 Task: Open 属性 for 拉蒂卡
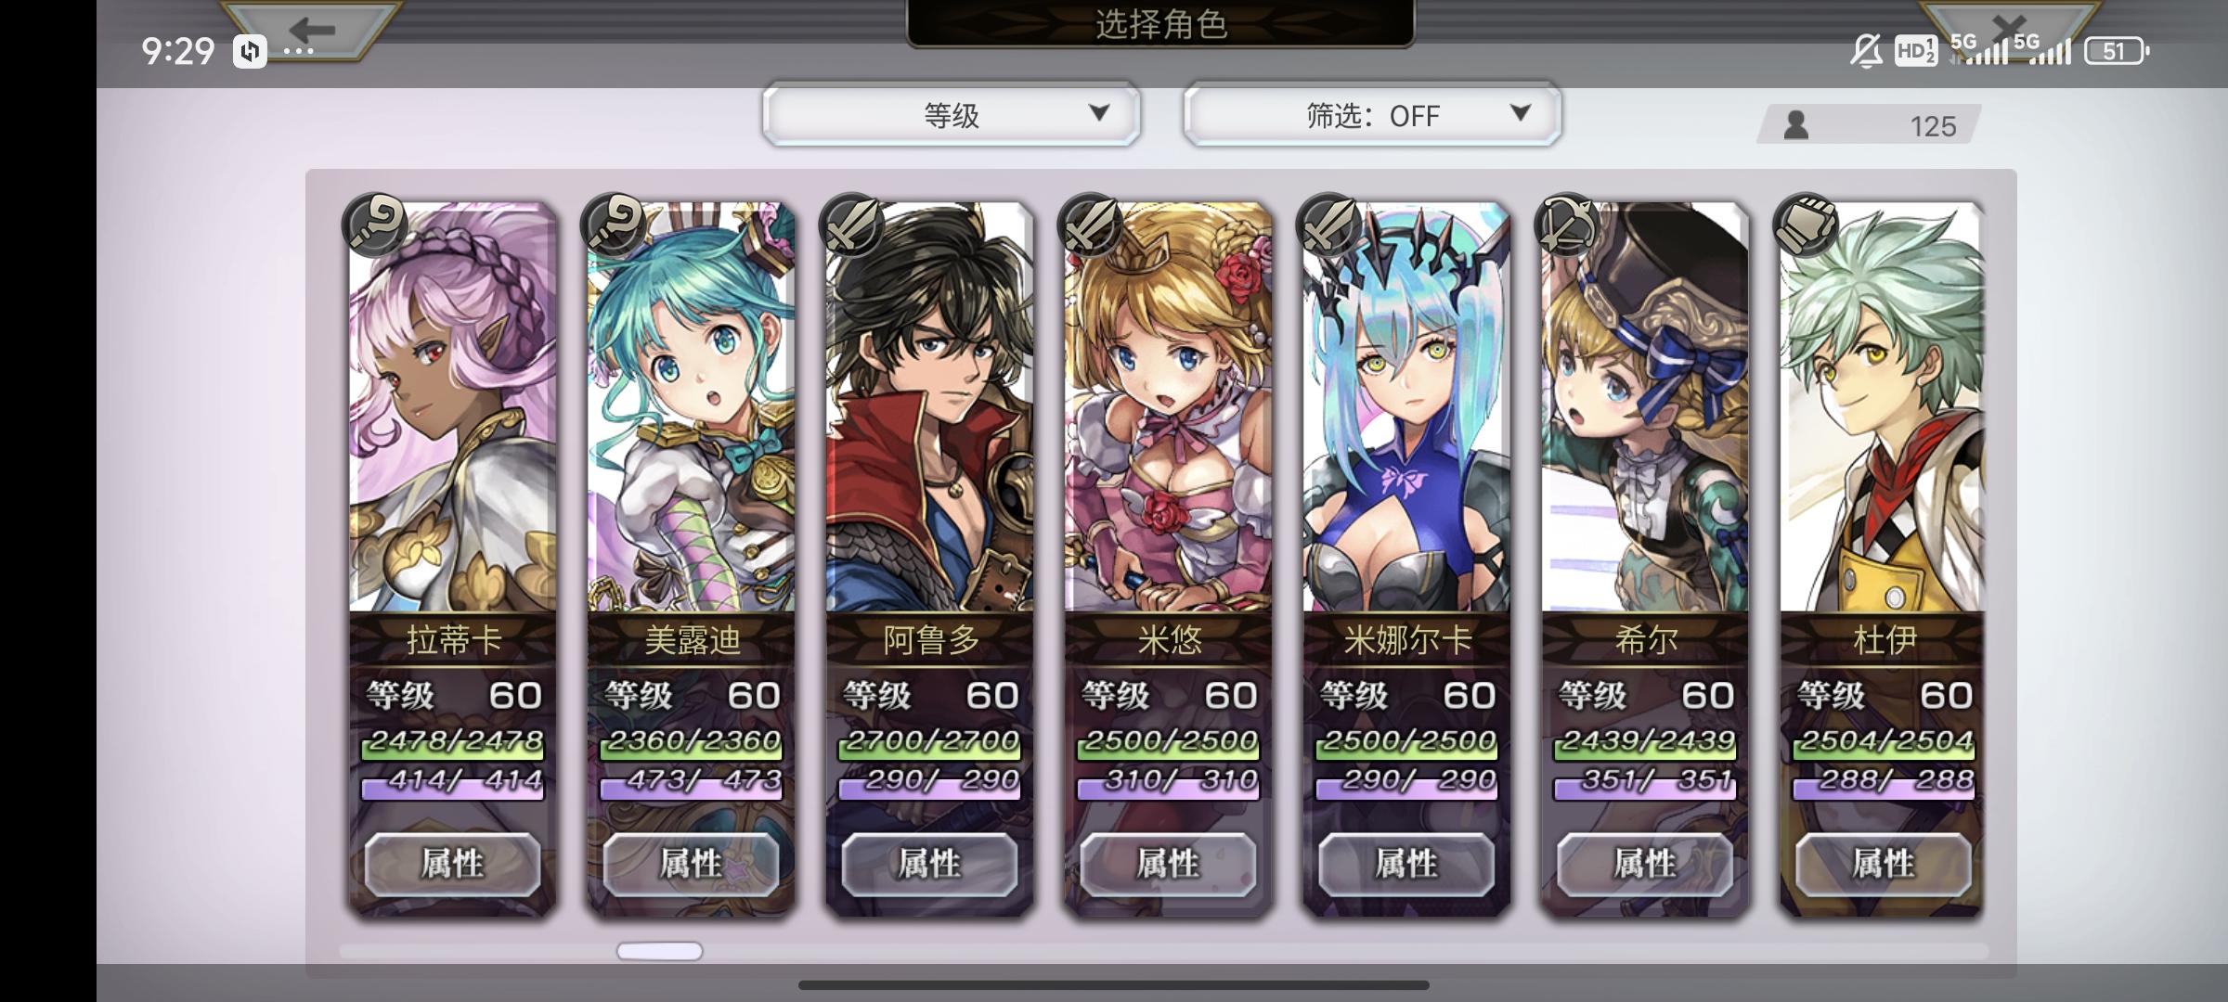coord(452,864)
